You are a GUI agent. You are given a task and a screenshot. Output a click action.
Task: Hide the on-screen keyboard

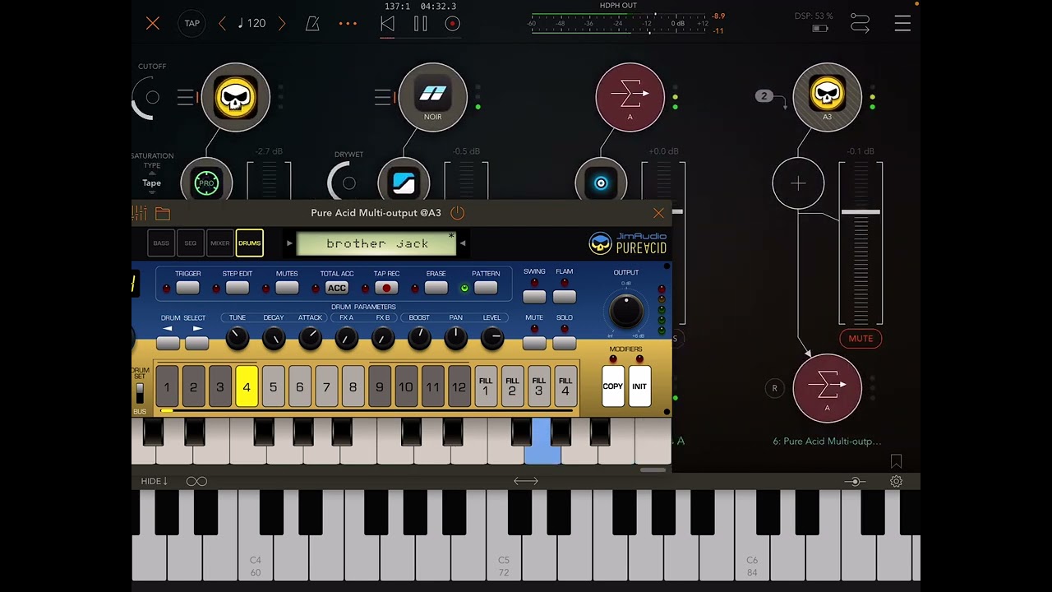(154, 481)
